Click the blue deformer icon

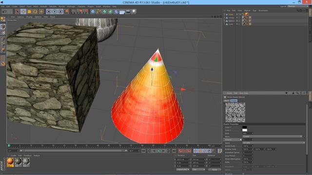(x=116, y=12)
